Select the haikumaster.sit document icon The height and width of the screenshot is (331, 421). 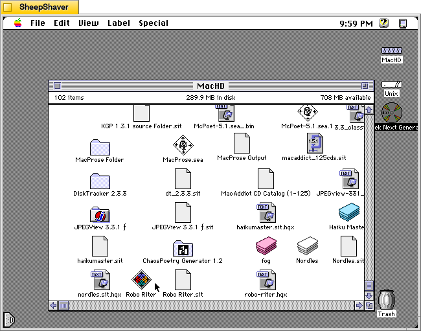(100, 246)
